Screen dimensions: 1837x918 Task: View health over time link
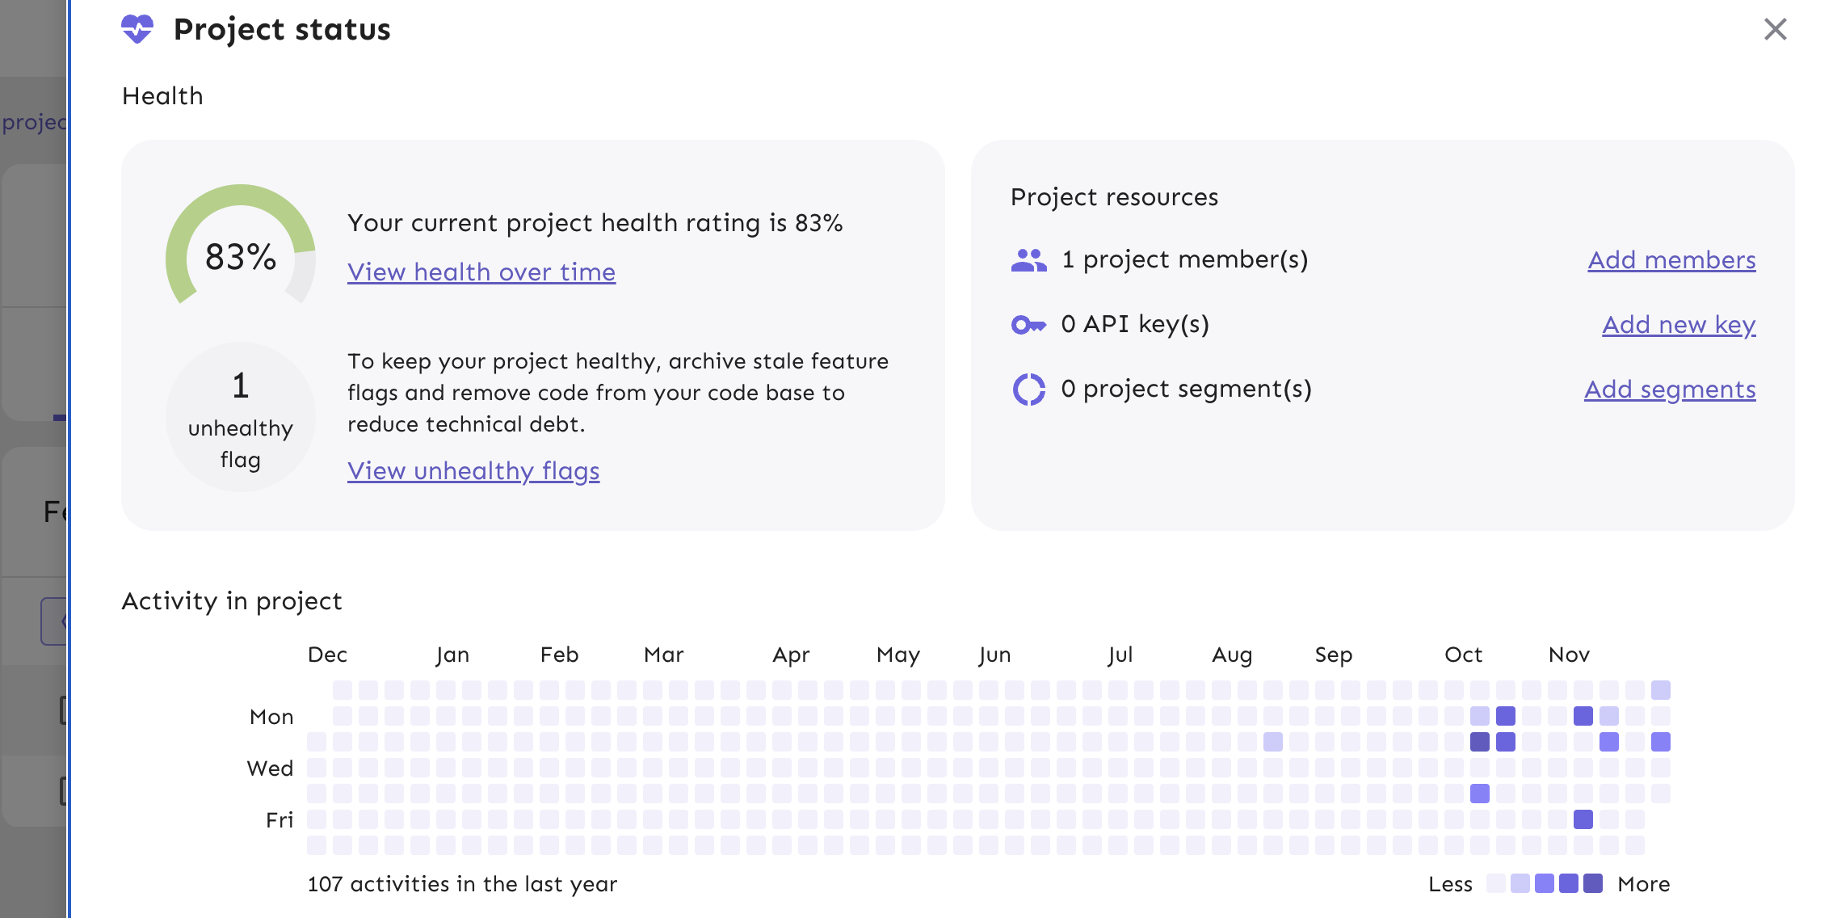pyautogui.click(x=481, y=271)
